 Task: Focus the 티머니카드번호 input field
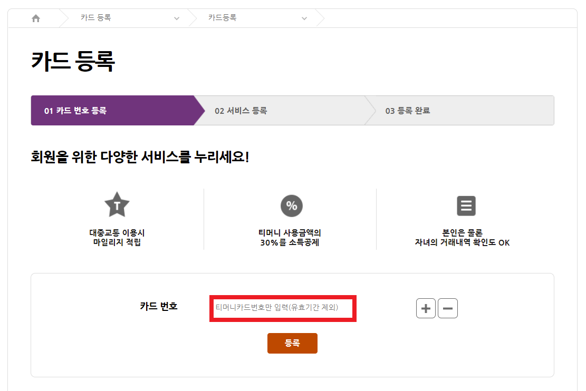point(283,308)
